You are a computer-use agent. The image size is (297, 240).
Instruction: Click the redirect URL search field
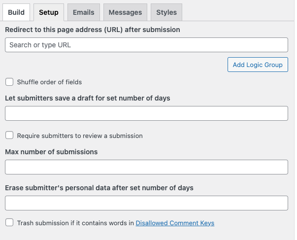coord(146,45)
